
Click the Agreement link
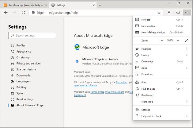[x=80, y=95]
